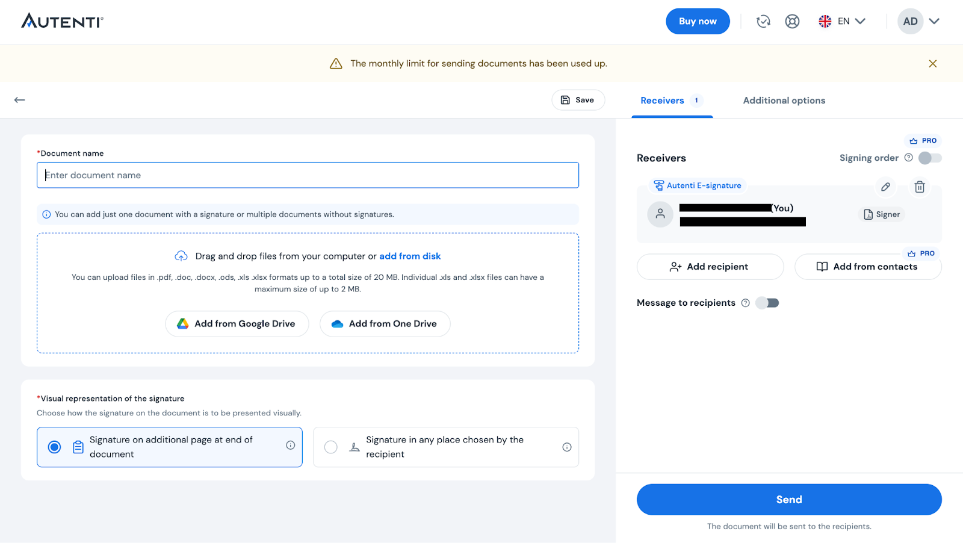963x543 pixels.
Task: Expand the EN language dropdown
Action: (x=842, y=22)
